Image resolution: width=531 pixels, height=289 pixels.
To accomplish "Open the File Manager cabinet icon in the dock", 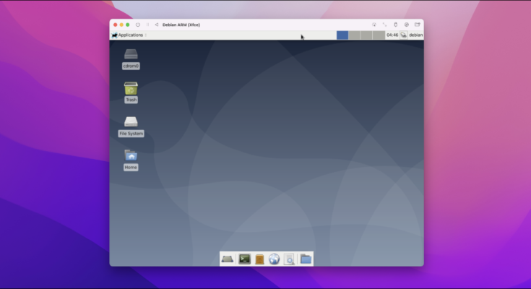I will [x=259, y=259].
